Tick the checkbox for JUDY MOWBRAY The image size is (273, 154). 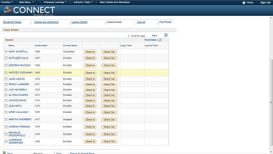point(6,90)
